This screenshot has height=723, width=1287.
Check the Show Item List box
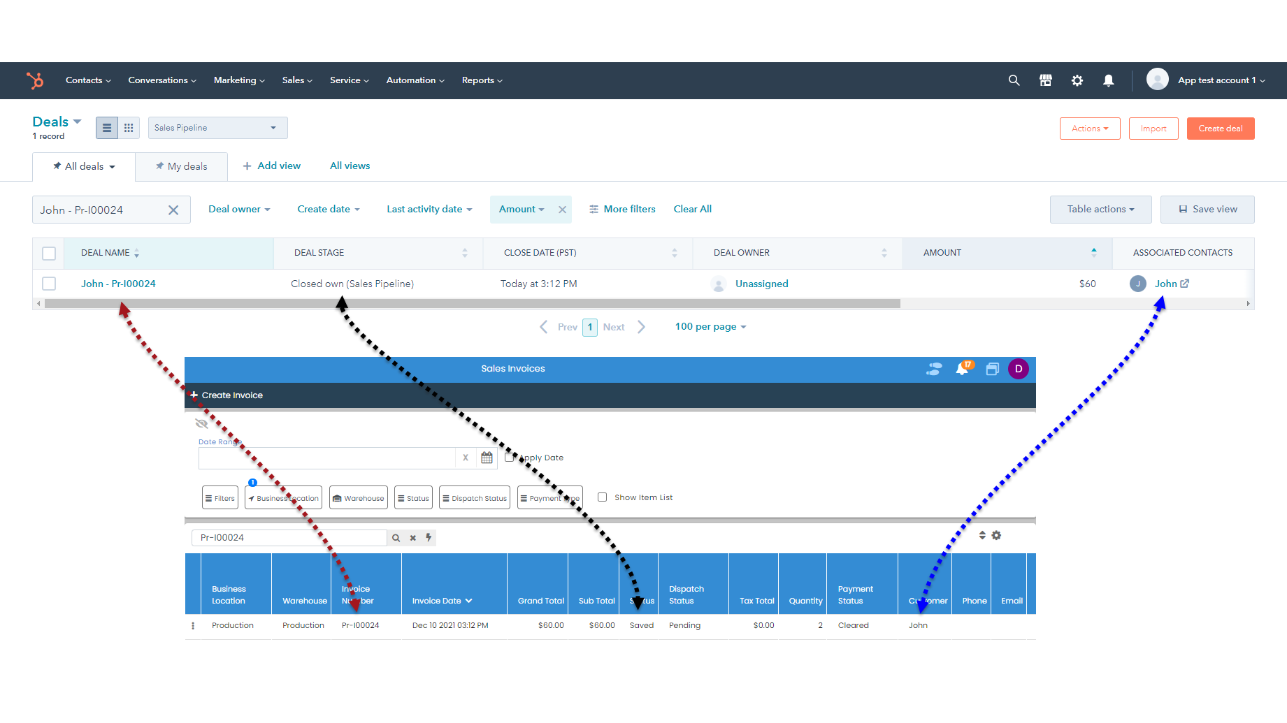click(x=602, y=497)
